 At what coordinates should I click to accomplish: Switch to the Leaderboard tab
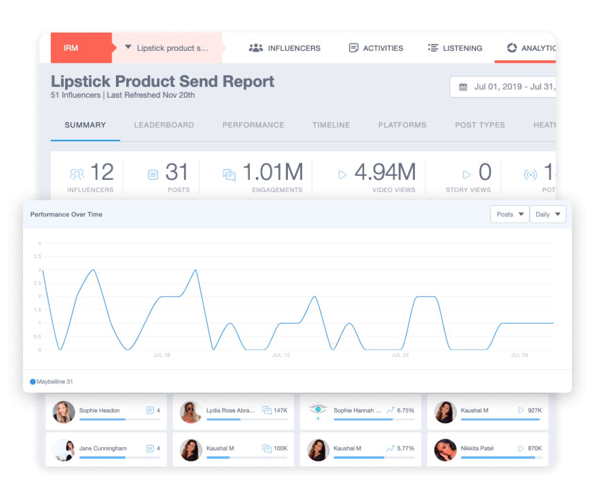pyautogui.click(x=164, y=125)
